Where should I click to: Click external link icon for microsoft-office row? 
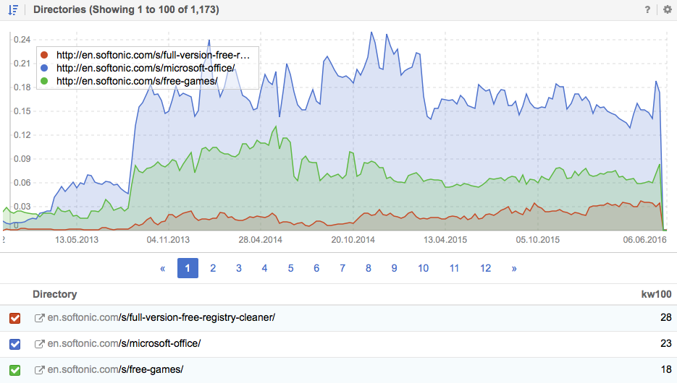click(40, 343)
